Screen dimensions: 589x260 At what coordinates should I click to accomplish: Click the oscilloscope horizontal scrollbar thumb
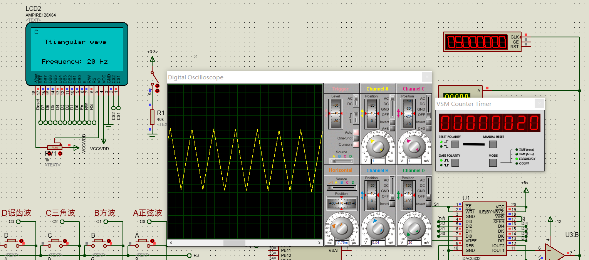[234, 243]
